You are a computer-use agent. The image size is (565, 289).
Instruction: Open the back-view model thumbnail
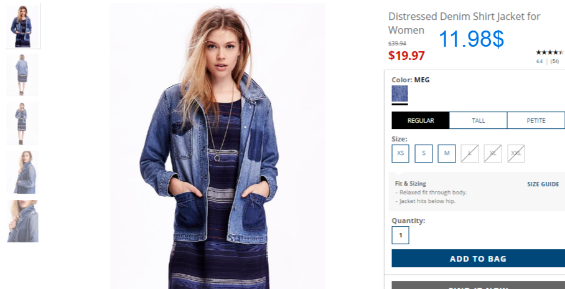click(x=22, y=75)
